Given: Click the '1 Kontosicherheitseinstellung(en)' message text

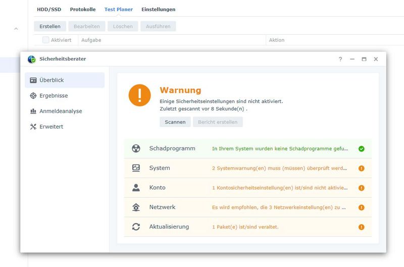Looking at the screenshot, I should (x=280, y=188).
